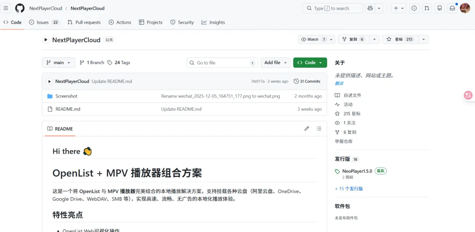Click the pink floating translation widget icon
Viewport: 475px width, 232px height.
point(468,96)
